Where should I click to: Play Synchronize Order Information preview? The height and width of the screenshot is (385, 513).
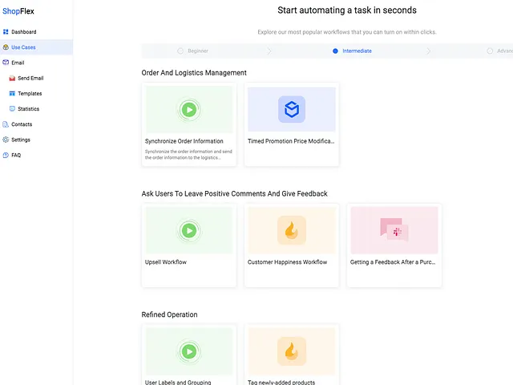pyautogui.click(x=189, y=109)
